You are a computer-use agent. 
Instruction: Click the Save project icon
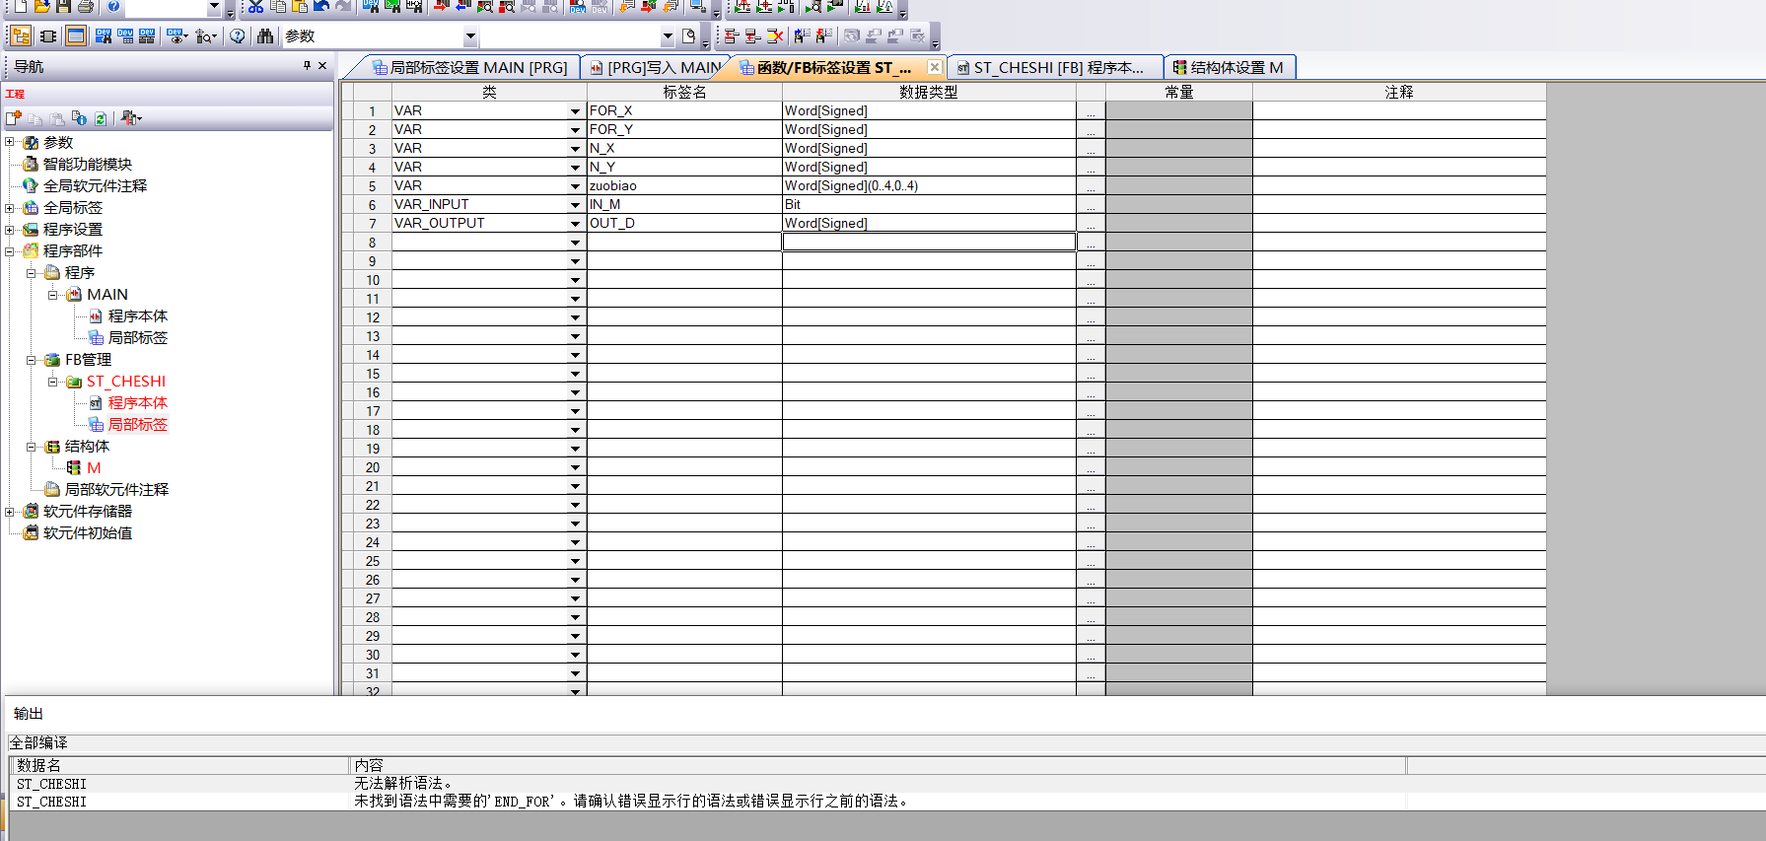click(64, 6)
